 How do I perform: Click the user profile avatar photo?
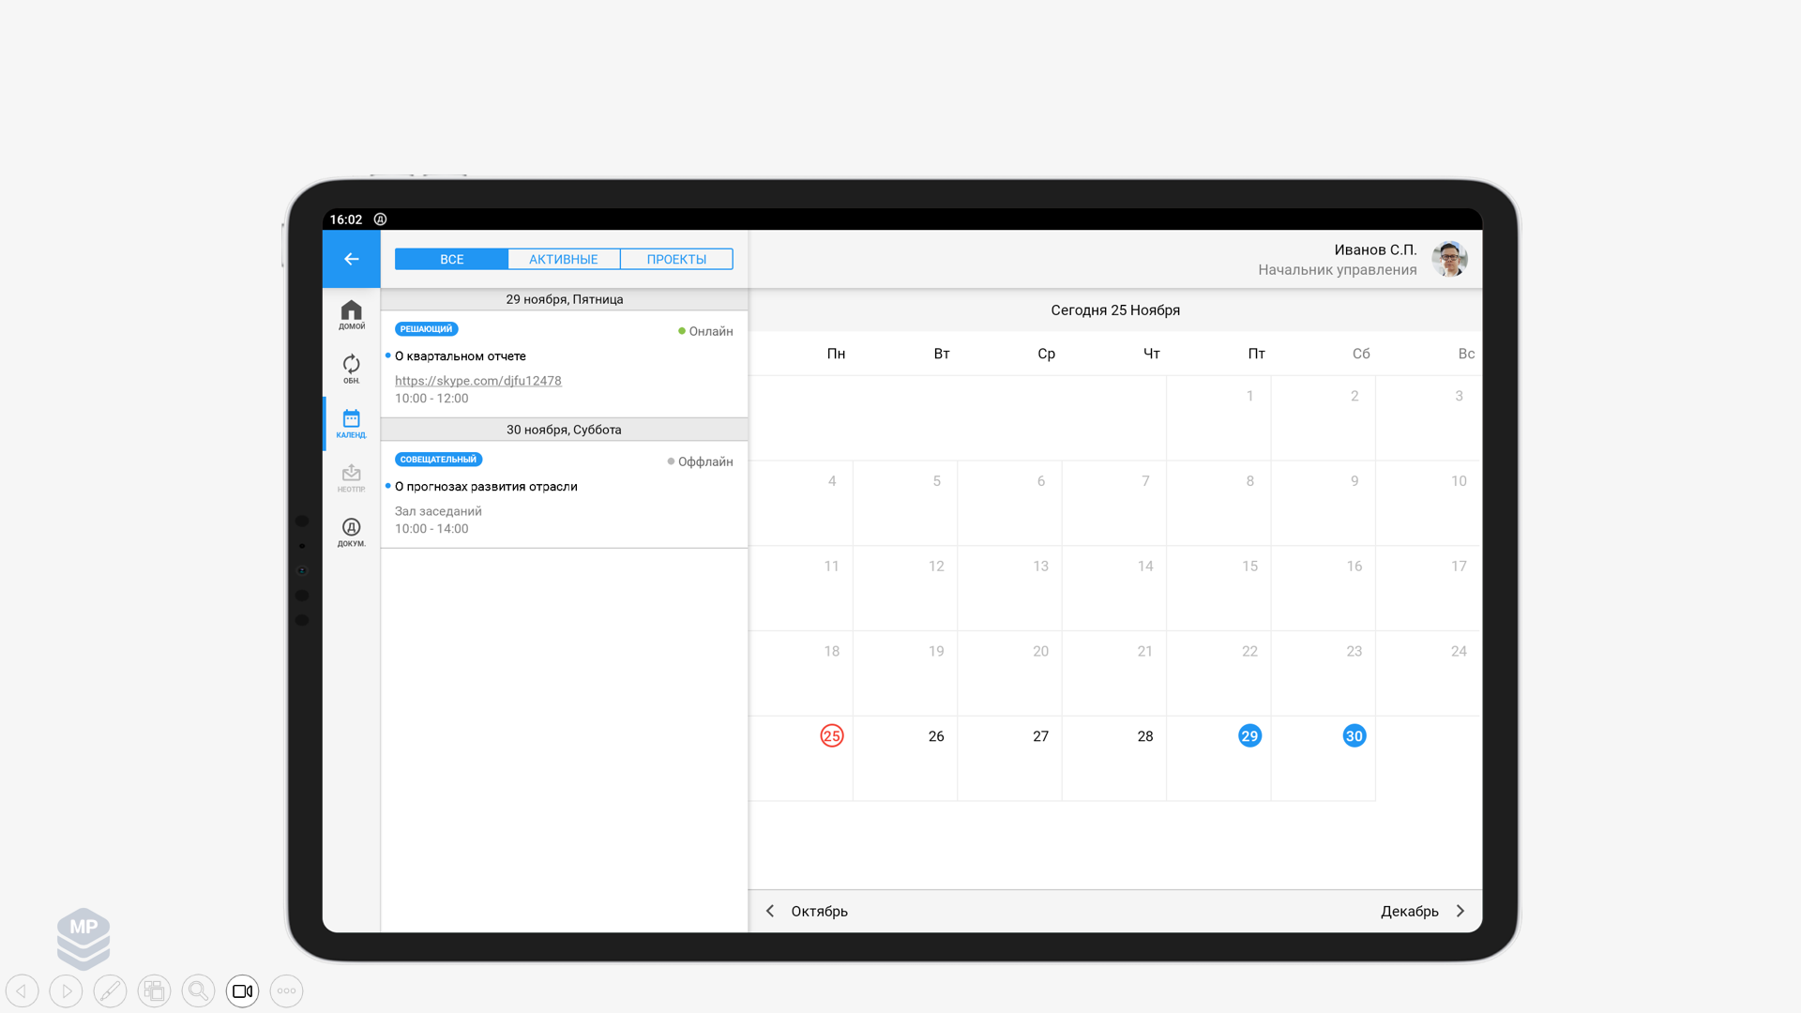point(1449,259)
